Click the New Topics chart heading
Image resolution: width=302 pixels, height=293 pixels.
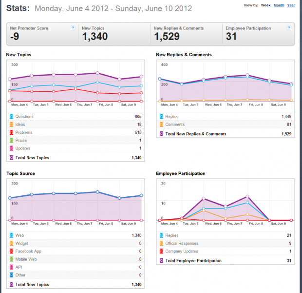tap(19, 55)
